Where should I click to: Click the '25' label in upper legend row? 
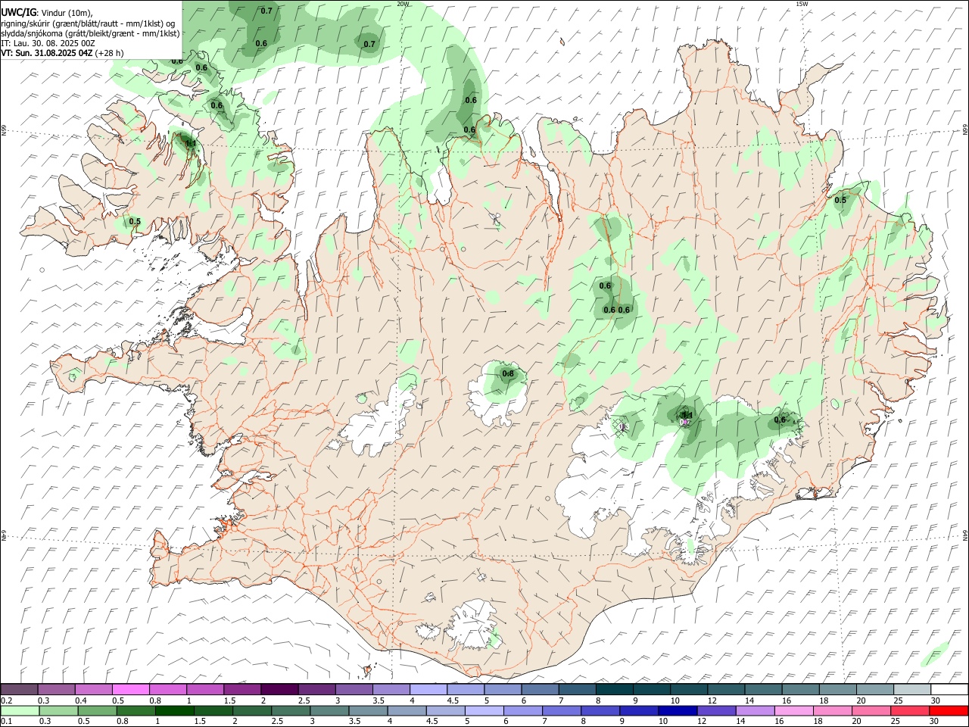click(898, 700)
